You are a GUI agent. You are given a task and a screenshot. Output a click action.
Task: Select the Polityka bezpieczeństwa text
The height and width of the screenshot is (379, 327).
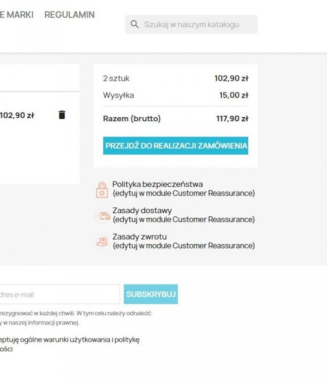click(158, 184)
